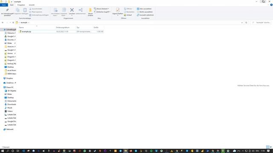Click the example breadcrumb in address bar
Viewport: 273px width, 153px height.
24,23
